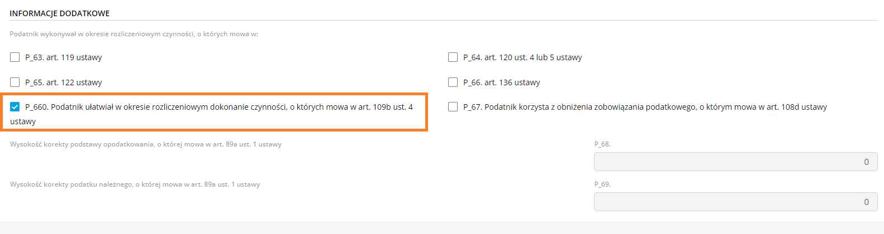Click the small 'P_69.' field caption
The height and width of the screenshot is (234, 884).
[602, 184]
